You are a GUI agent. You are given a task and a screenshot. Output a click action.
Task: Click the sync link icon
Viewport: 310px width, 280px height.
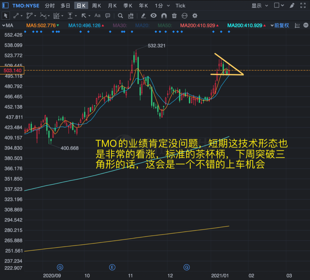pyautogui.click(x=185, y=16)
